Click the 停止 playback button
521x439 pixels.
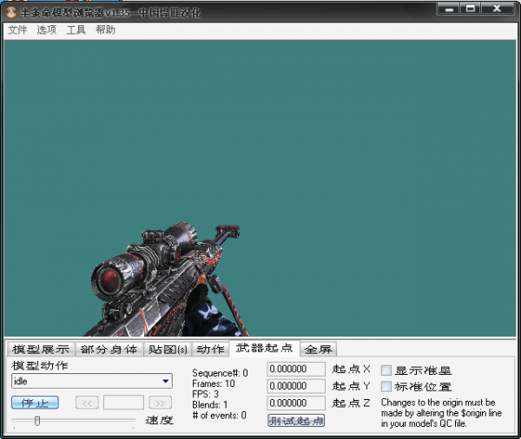point(36,403)
